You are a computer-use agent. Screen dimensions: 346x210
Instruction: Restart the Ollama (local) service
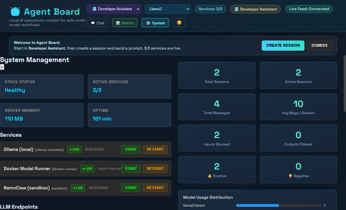tap(155, 149)
